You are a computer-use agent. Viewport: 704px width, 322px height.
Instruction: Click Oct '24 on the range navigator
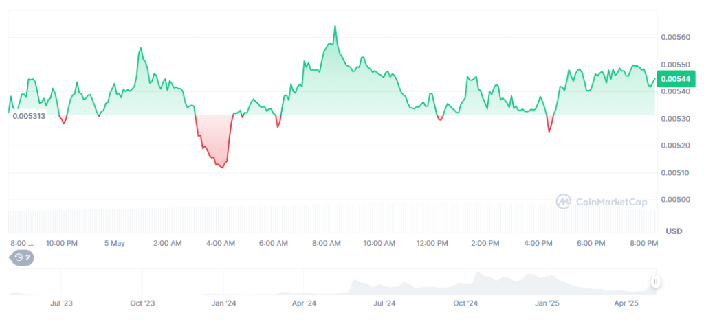465,302
